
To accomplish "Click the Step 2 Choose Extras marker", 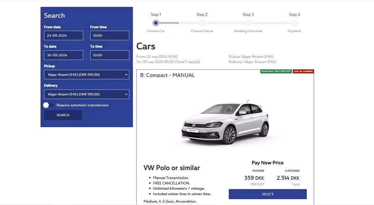I will (202, 23).
